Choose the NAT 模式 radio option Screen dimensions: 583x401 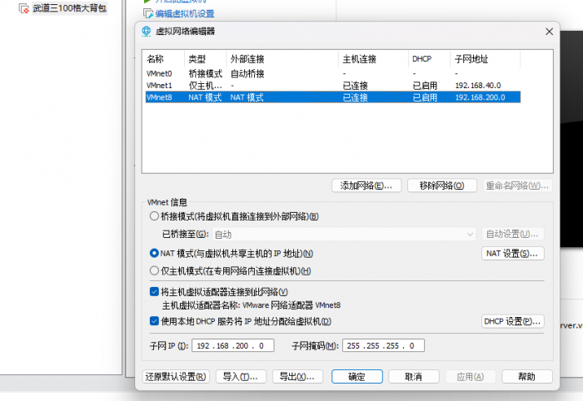[153, 253]
